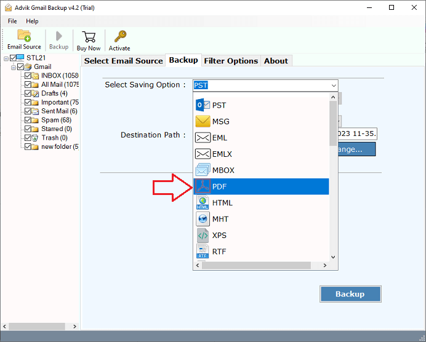
Task: Select Sent Mail (6) tree item
Action: point(59,111)
